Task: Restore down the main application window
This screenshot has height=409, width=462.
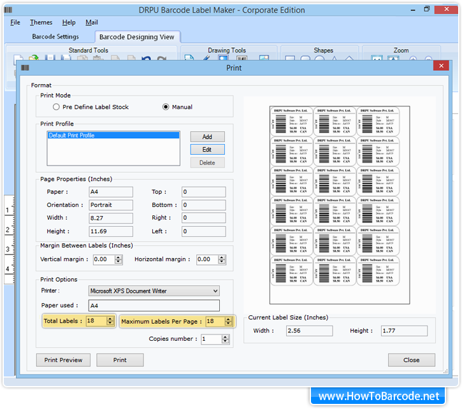Action: click(427, 9)
